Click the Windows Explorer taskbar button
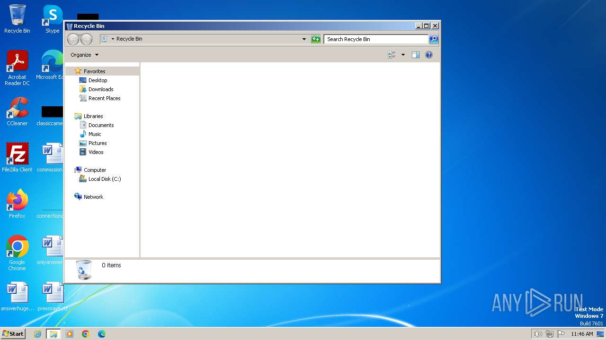Image resolution: width=606 pixels, height=340 pixels. [x=53, y=334]
